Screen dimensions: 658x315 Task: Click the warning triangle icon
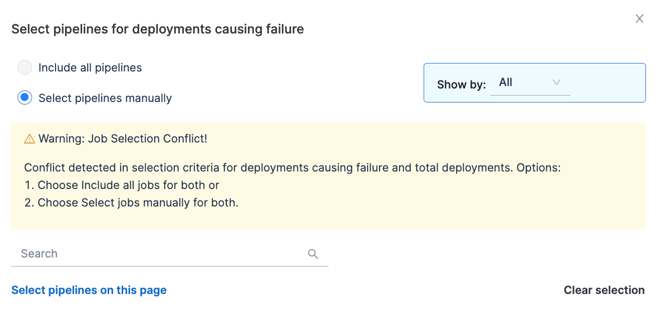[30, 139]
